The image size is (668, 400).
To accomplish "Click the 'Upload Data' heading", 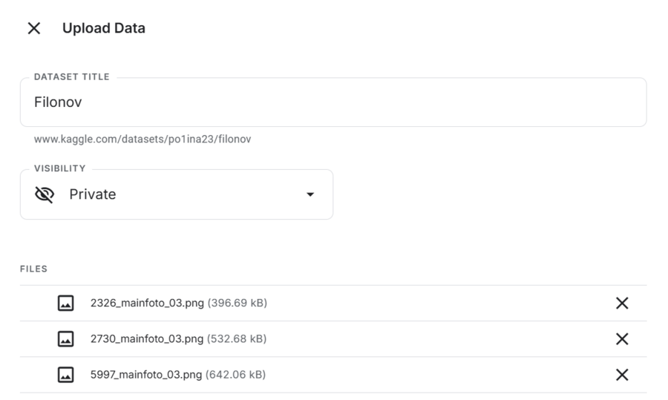I will pyautogui.click(x=104, y=28).
